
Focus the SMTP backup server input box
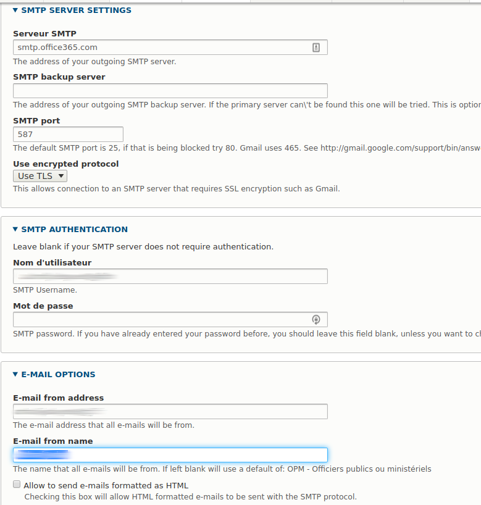click(x=170, y=91)
